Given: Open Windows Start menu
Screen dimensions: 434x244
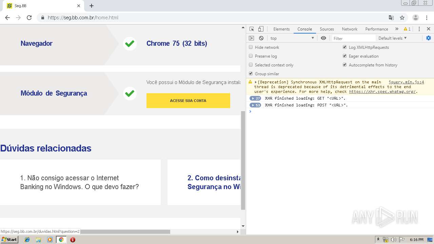Looking at the screenshot, I should click(9, 240).
